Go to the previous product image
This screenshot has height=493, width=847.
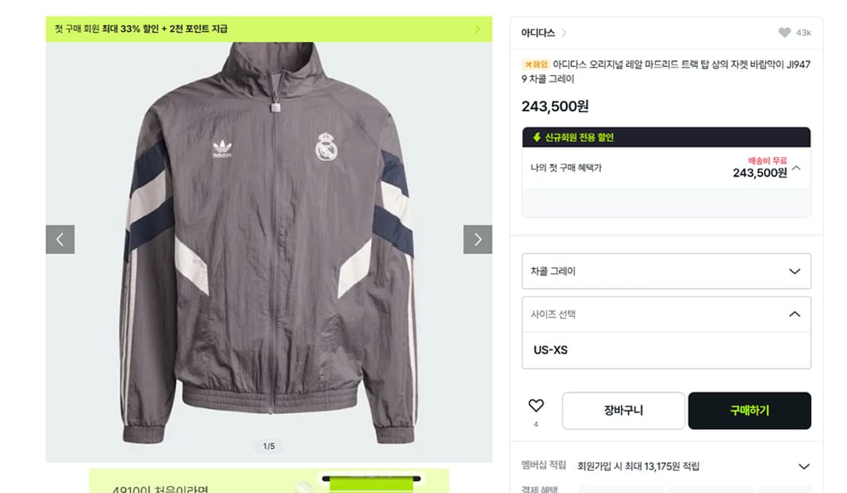coord(60,239)
